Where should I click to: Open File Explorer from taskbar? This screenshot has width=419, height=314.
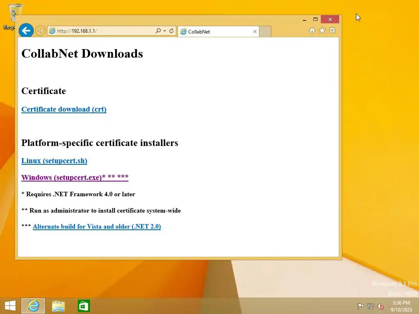(58, 306)
